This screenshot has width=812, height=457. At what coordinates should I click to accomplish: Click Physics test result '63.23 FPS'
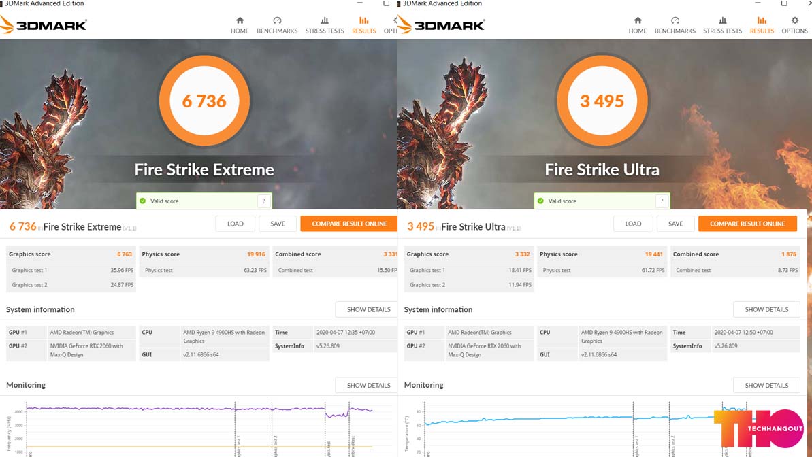click(x=255, y=270)
